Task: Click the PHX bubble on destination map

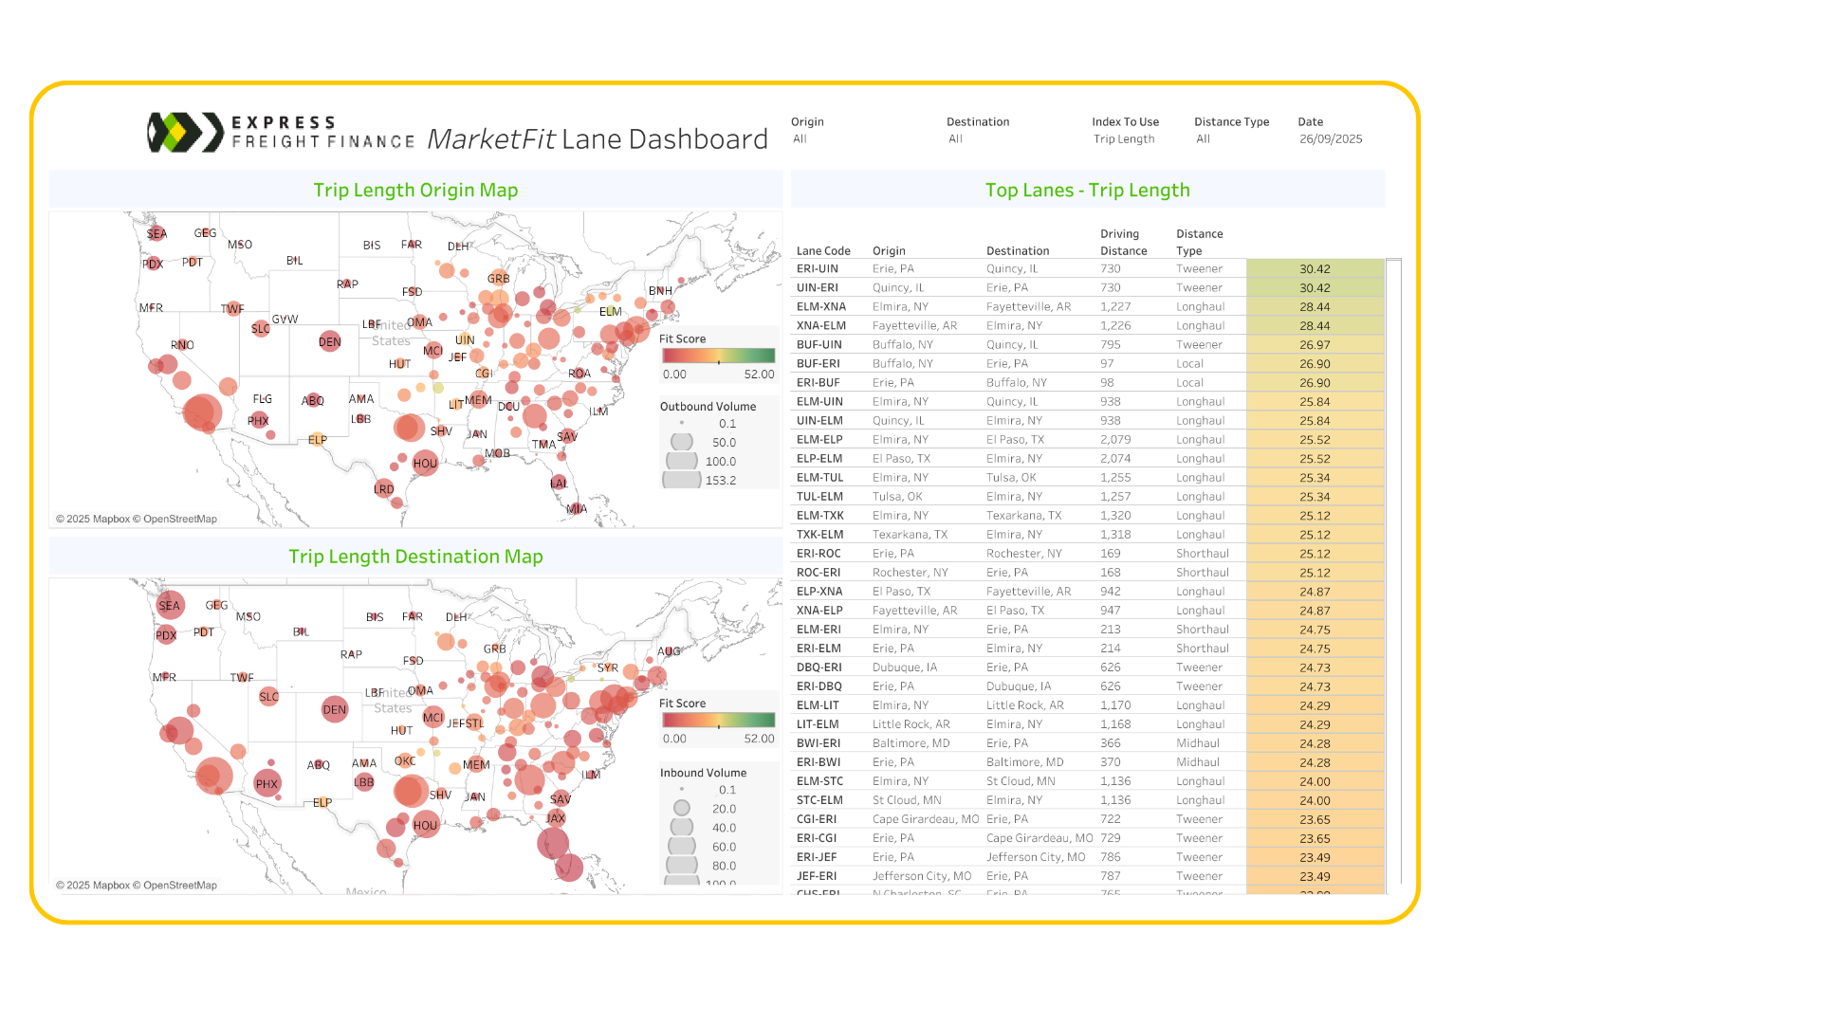Action: (x=267, y=783)
